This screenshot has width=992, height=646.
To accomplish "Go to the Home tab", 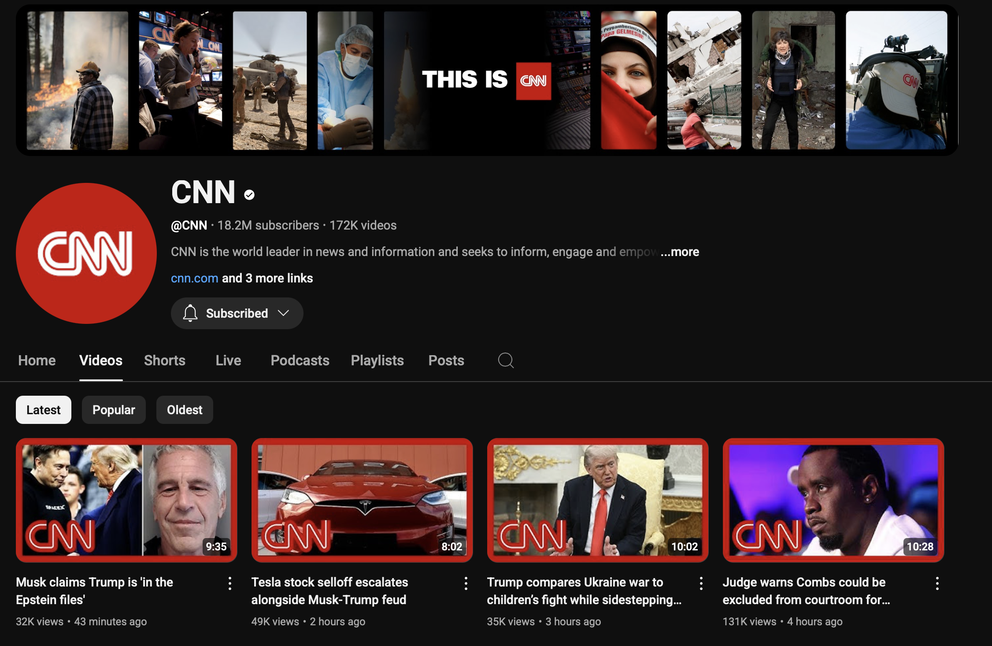I will 37,360.
